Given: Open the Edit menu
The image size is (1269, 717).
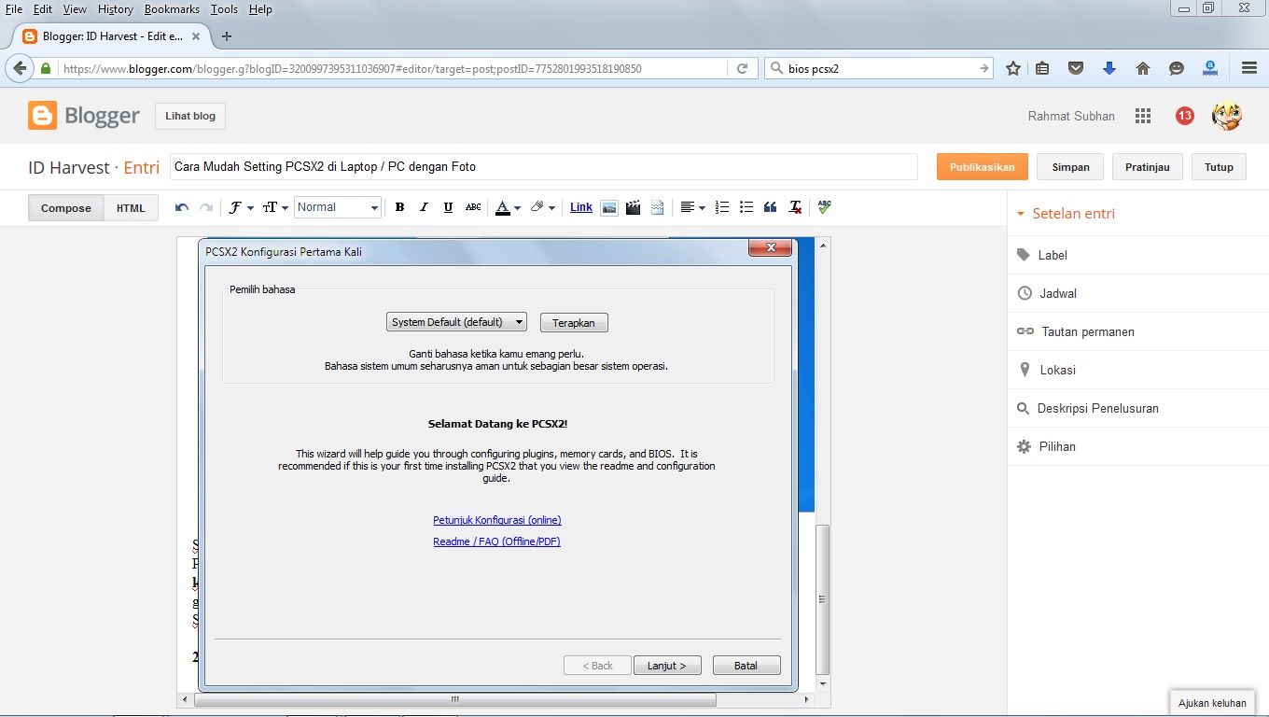Looking at the screenshot, I should point(42,8).
